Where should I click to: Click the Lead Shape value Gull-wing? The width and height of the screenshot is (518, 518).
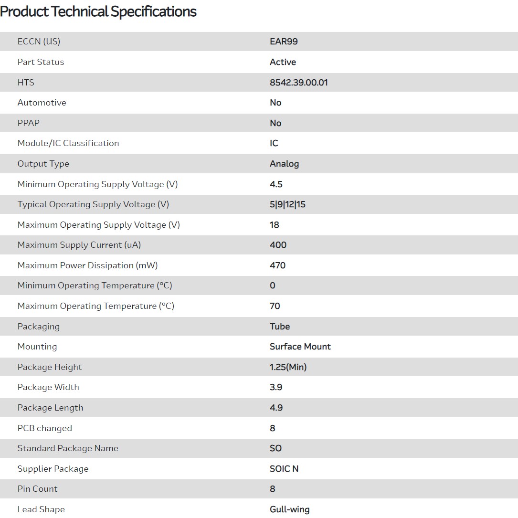pyautogui.click(x=289, y=509)
